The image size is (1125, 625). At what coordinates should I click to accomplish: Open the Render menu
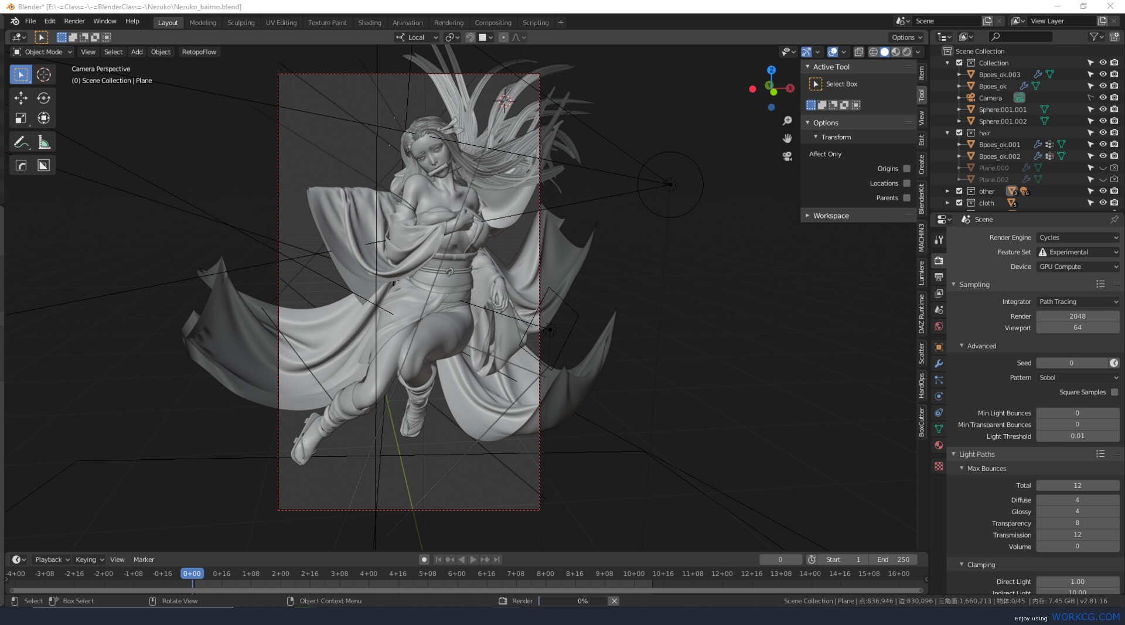tap(74, 21)
